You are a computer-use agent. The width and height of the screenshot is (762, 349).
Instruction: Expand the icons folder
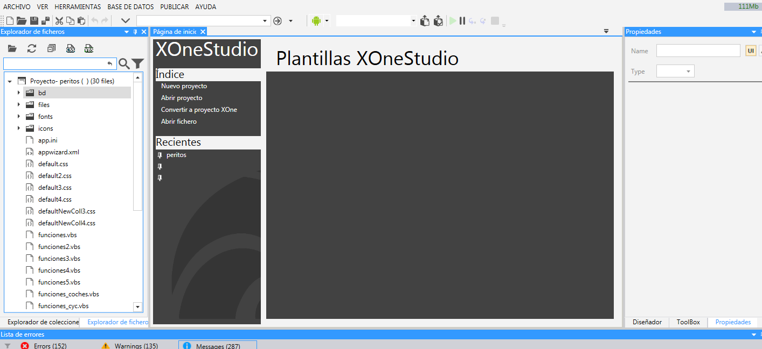pyautogui.click(x=19, y=129)
